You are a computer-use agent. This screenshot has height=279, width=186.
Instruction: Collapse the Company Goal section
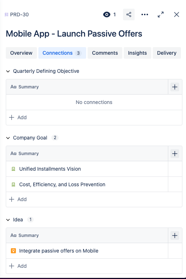[8, 138]
